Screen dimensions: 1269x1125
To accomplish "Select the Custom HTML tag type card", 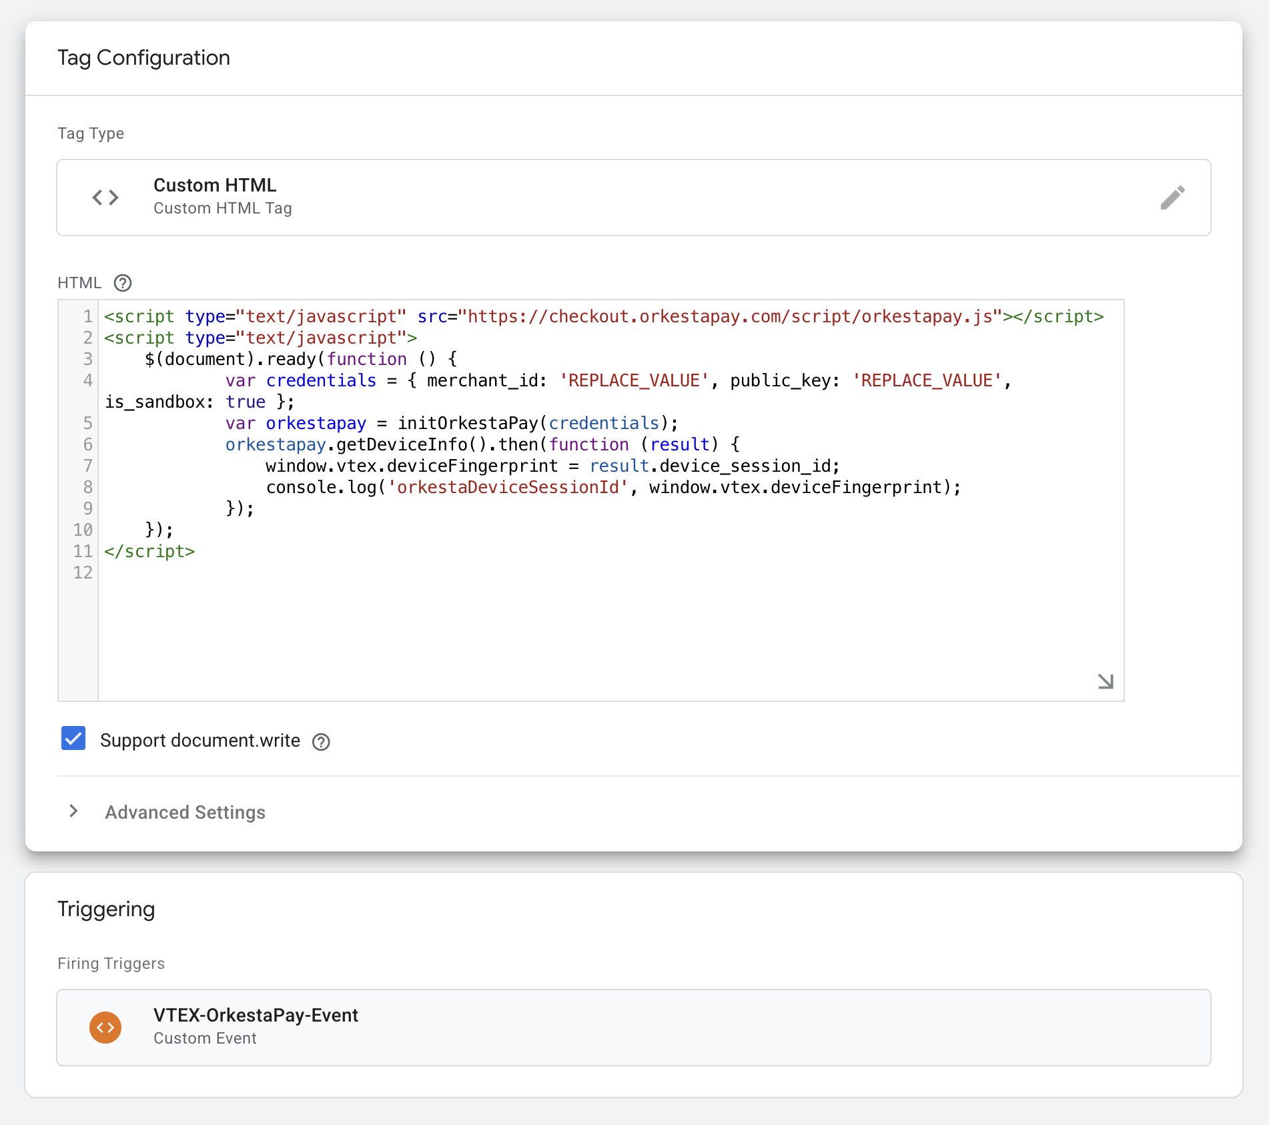I will pyautogui.click(x=634, y=198).
